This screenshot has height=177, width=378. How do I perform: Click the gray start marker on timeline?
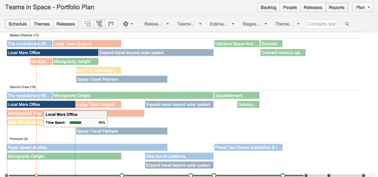7,175
